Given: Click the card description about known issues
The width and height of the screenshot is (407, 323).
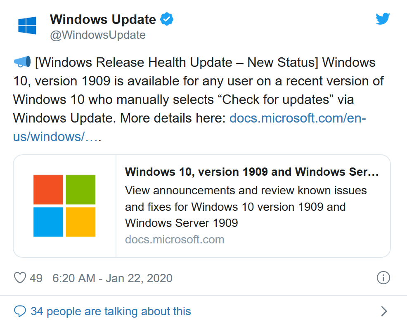Looking at the screenshot, I should [246, 207].
